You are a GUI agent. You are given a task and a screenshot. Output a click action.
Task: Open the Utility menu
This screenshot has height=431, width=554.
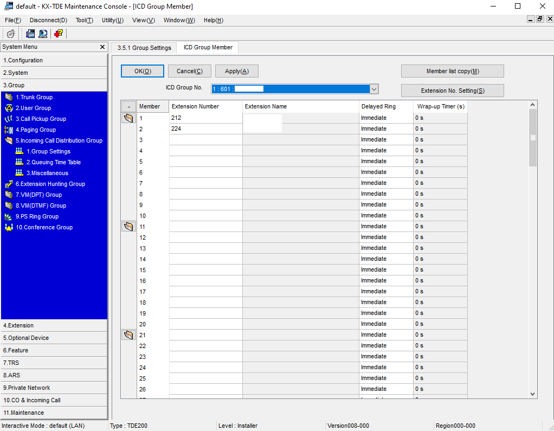(113, 20)
